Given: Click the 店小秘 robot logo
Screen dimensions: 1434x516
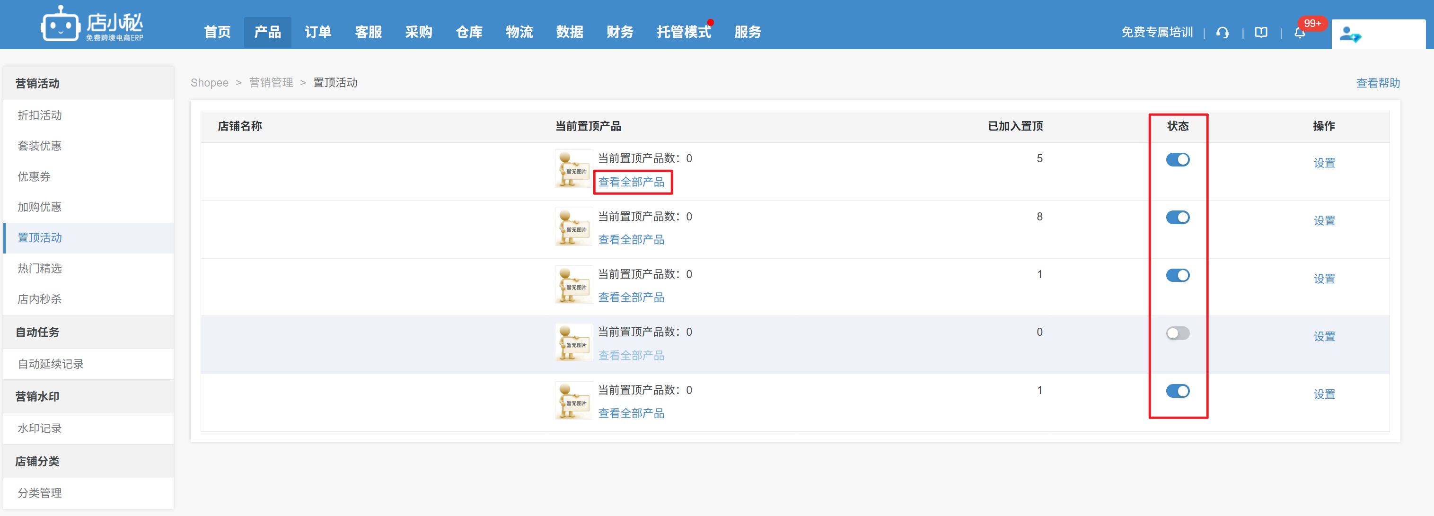Looking at the screenshot, I should pyautogui.click(x=60, y=25).
